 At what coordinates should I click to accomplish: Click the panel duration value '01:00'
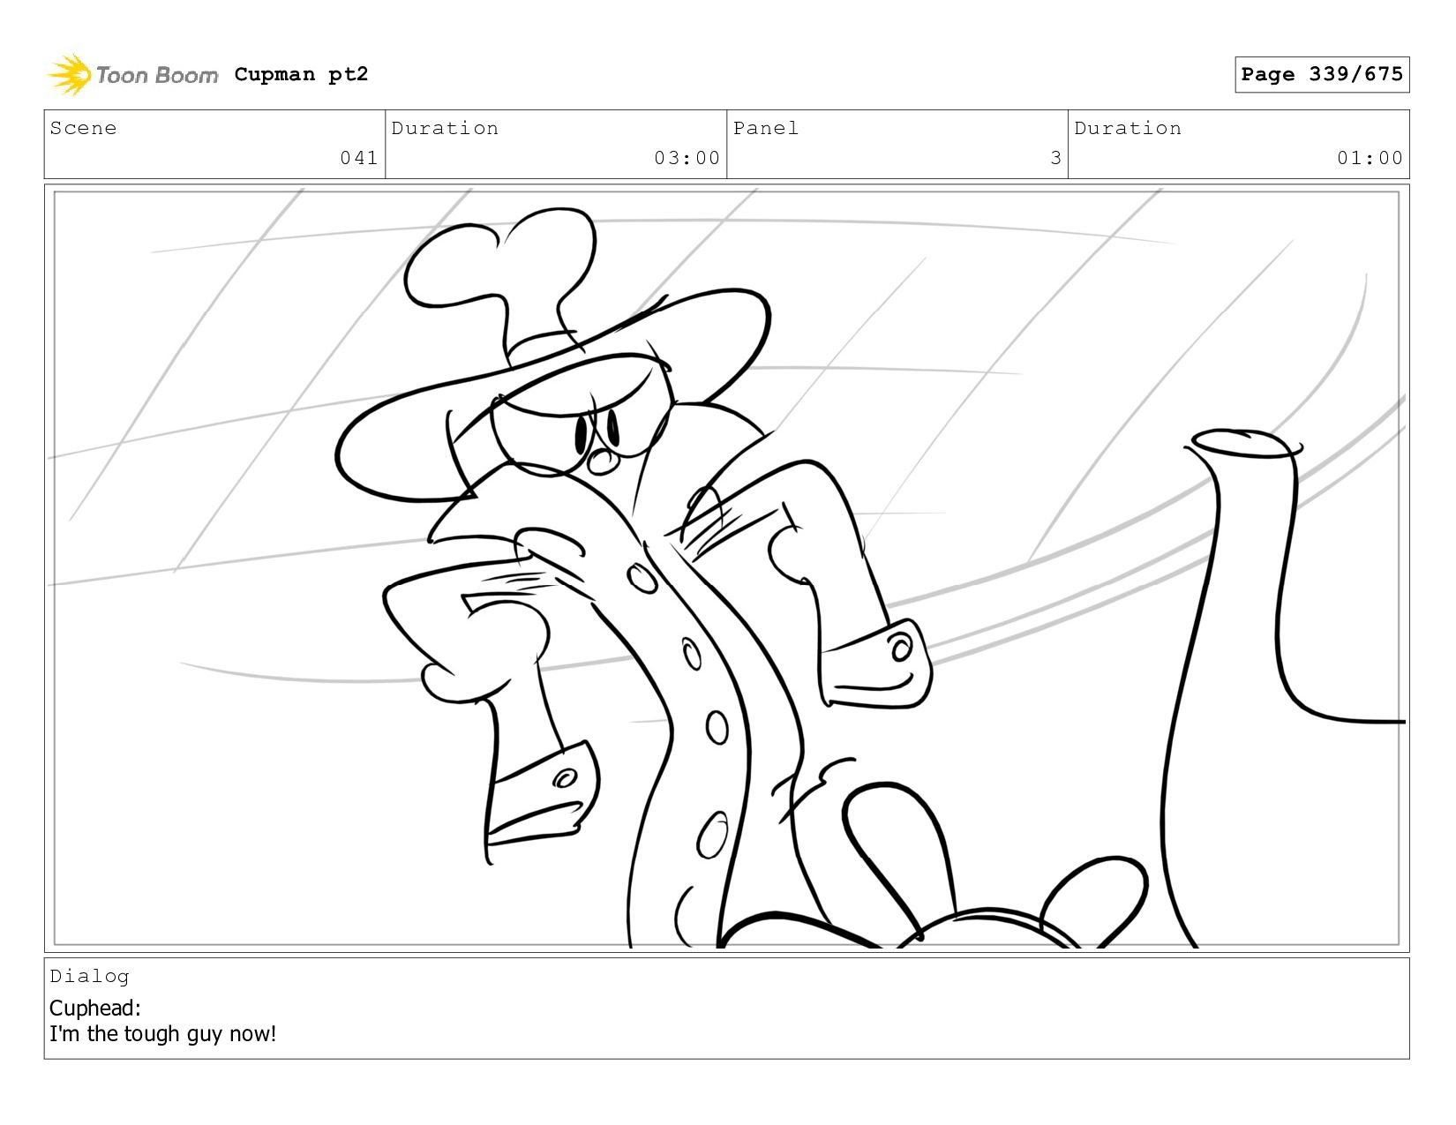point(1370,158)
